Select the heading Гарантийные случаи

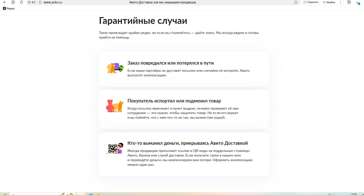[x=142, y=20]
